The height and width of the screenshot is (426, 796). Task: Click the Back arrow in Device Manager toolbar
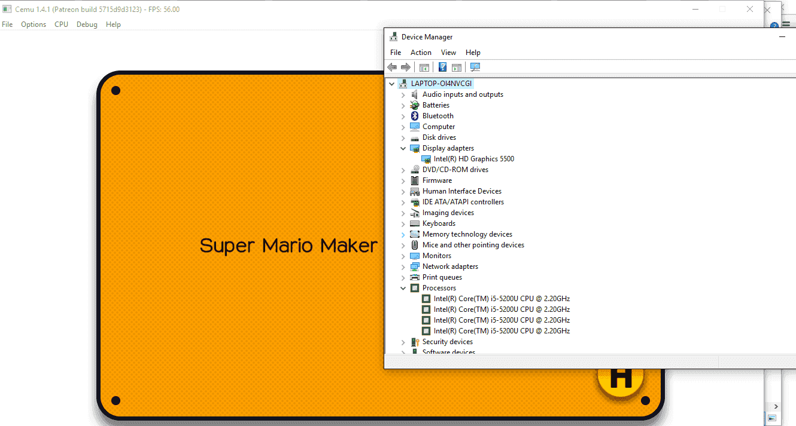[392, 68]
